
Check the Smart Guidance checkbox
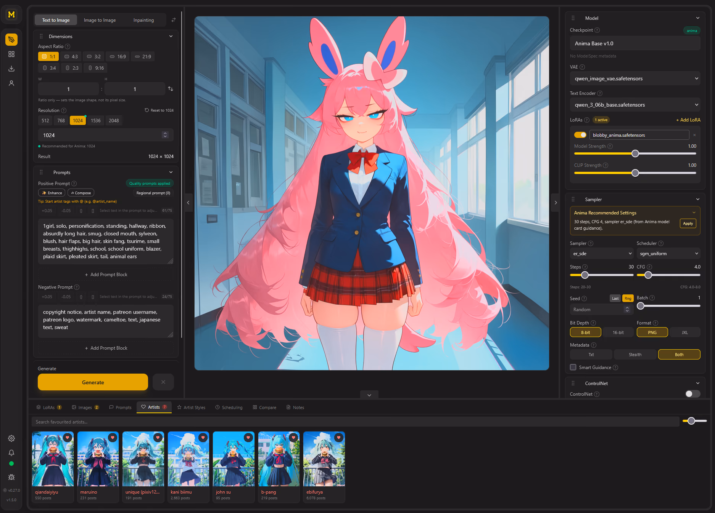(x=573, y=367)
